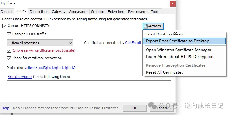
Task: Switch to the Tools tab
Action: (155, 12)
